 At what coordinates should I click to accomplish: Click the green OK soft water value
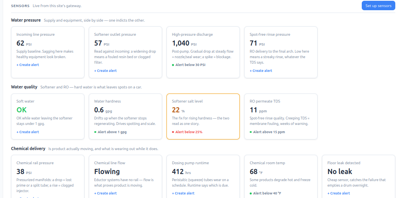coord(22,110)
